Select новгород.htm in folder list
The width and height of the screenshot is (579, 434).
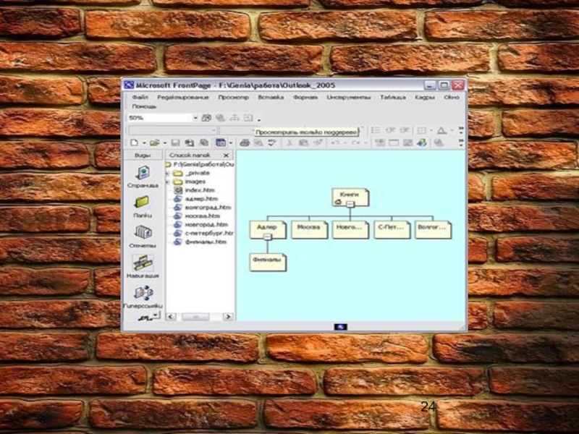coord(206,225)
